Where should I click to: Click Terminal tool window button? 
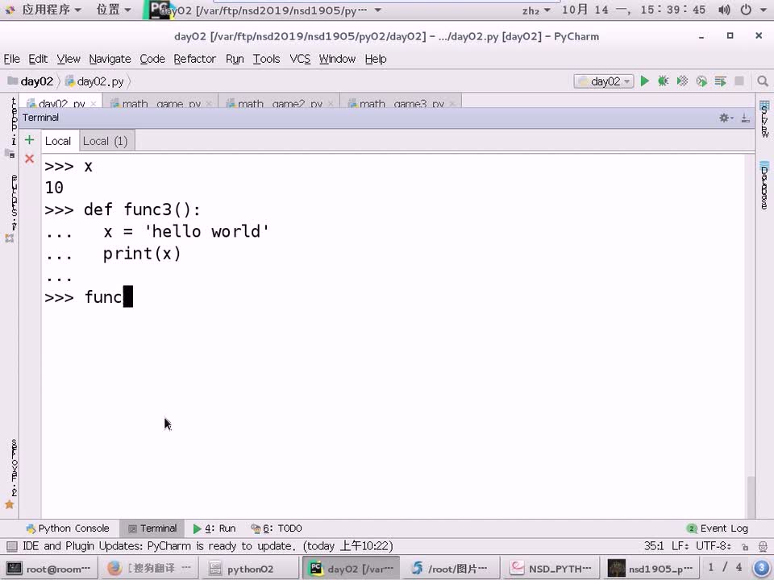pos(152,528)
